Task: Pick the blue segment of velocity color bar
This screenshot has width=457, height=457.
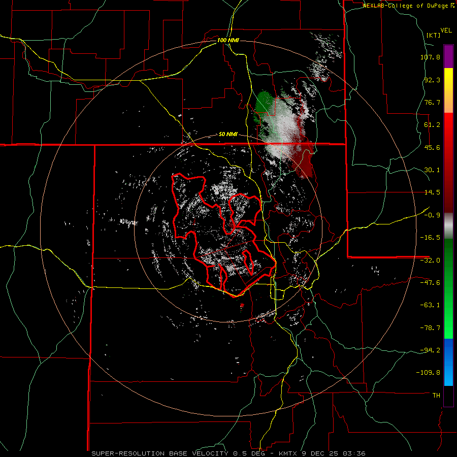Action: click(448, 362)
